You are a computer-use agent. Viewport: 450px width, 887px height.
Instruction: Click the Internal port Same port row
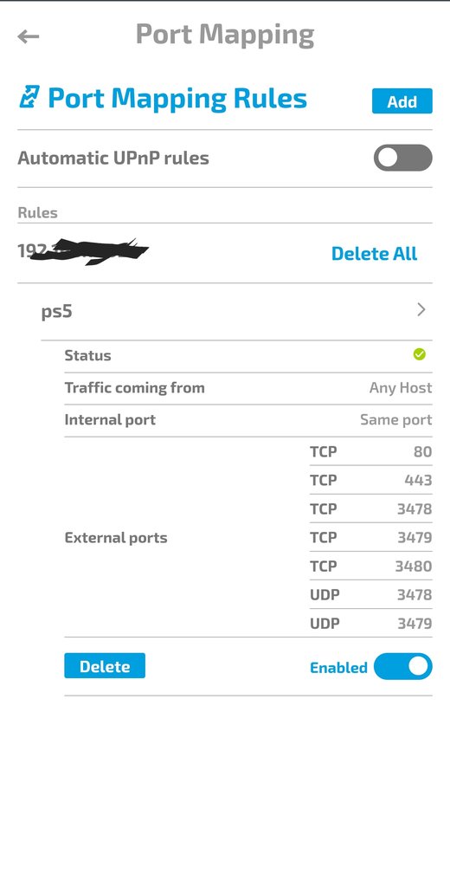coord(248,420)
